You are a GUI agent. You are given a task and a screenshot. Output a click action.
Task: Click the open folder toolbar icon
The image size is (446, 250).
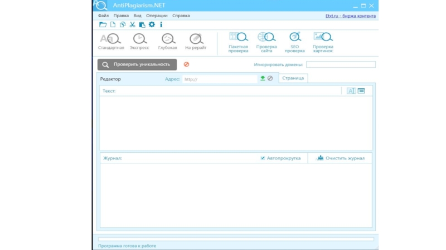point(103,24)
